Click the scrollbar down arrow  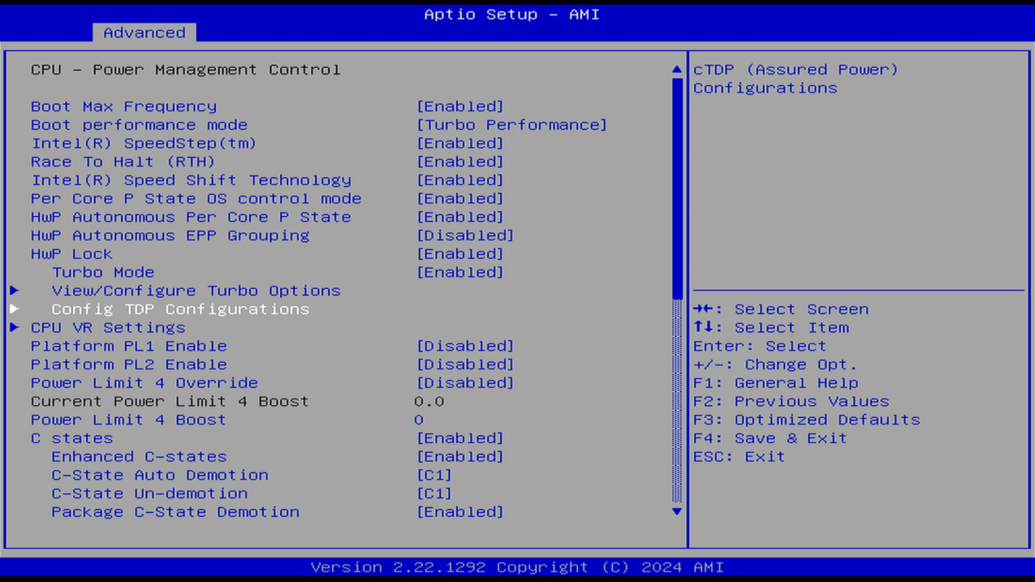(676, 512)
